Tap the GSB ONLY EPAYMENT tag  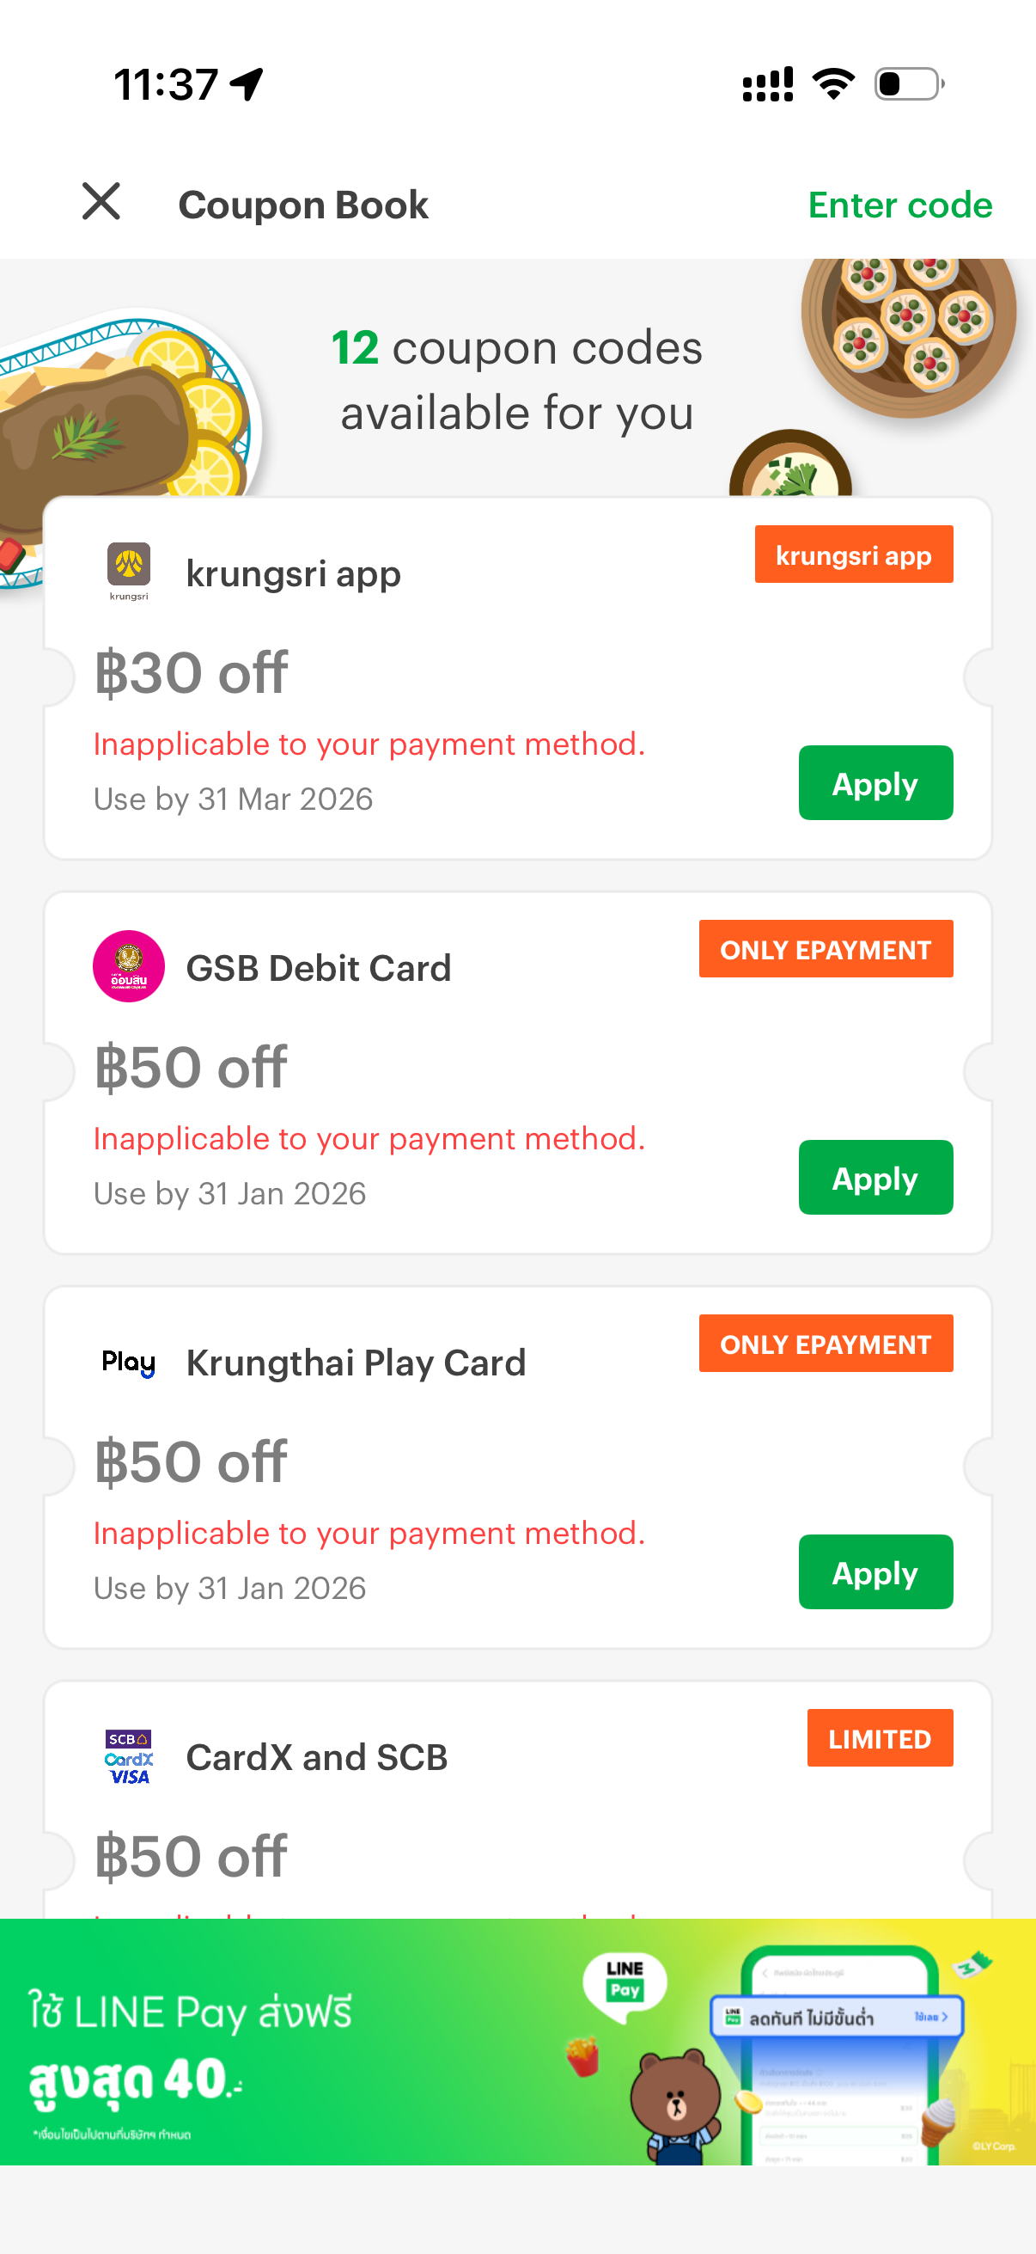[826, 949]
